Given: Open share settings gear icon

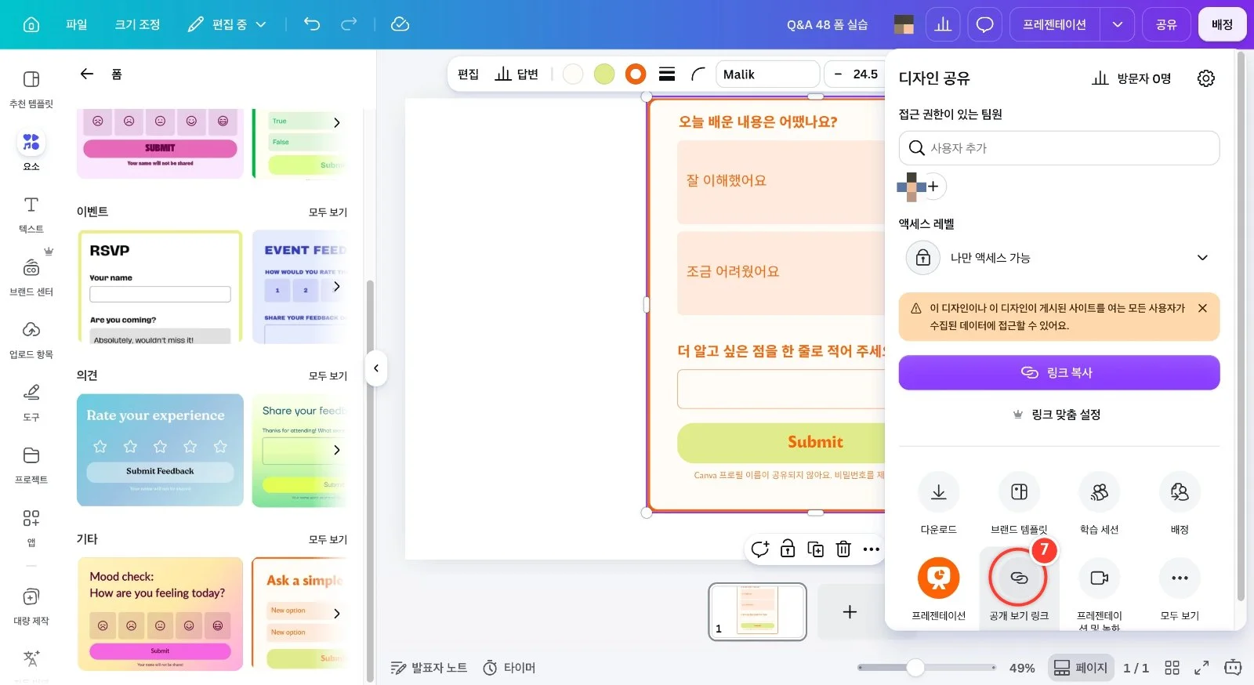Looking at the screenshot, I should 1206,78.
